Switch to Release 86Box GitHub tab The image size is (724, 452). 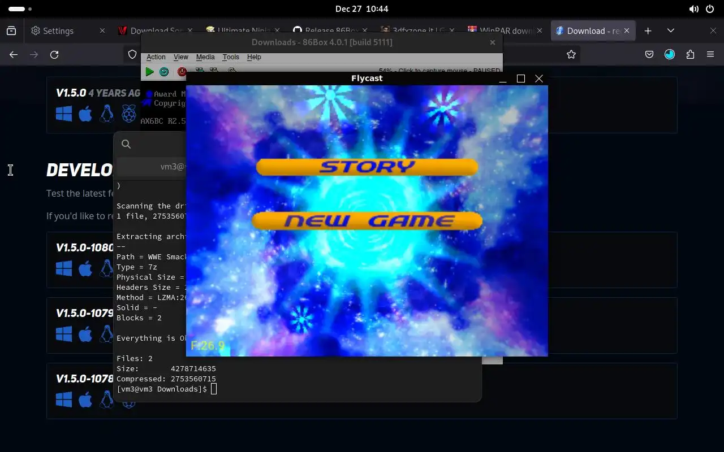(x=330, y=31)
